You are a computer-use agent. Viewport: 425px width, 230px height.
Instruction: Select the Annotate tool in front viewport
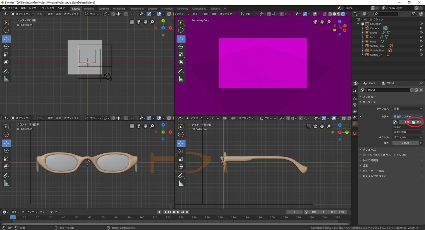point(6,175)
